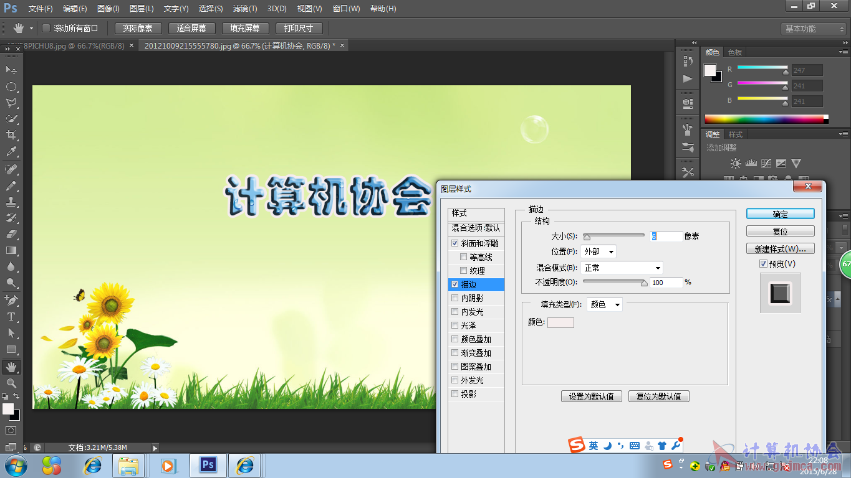Open the 颜色 panel flyout menu

point(843,52)
